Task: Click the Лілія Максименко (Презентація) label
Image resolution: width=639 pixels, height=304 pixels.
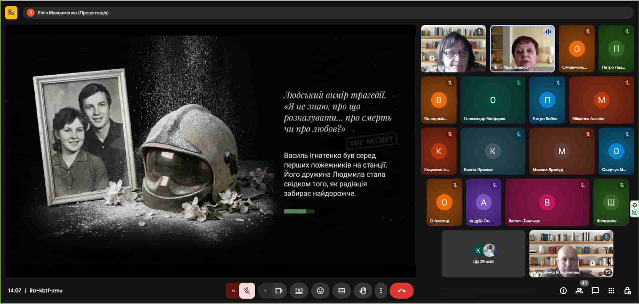Action: click(73, 13)
